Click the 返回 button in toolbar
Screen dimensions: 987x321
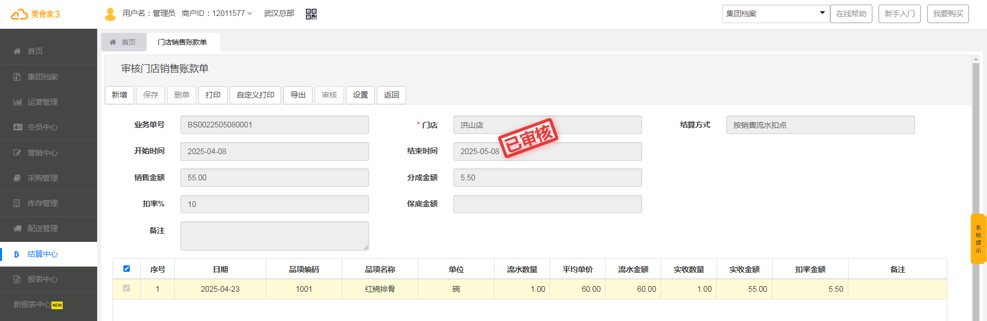(391, 95)
